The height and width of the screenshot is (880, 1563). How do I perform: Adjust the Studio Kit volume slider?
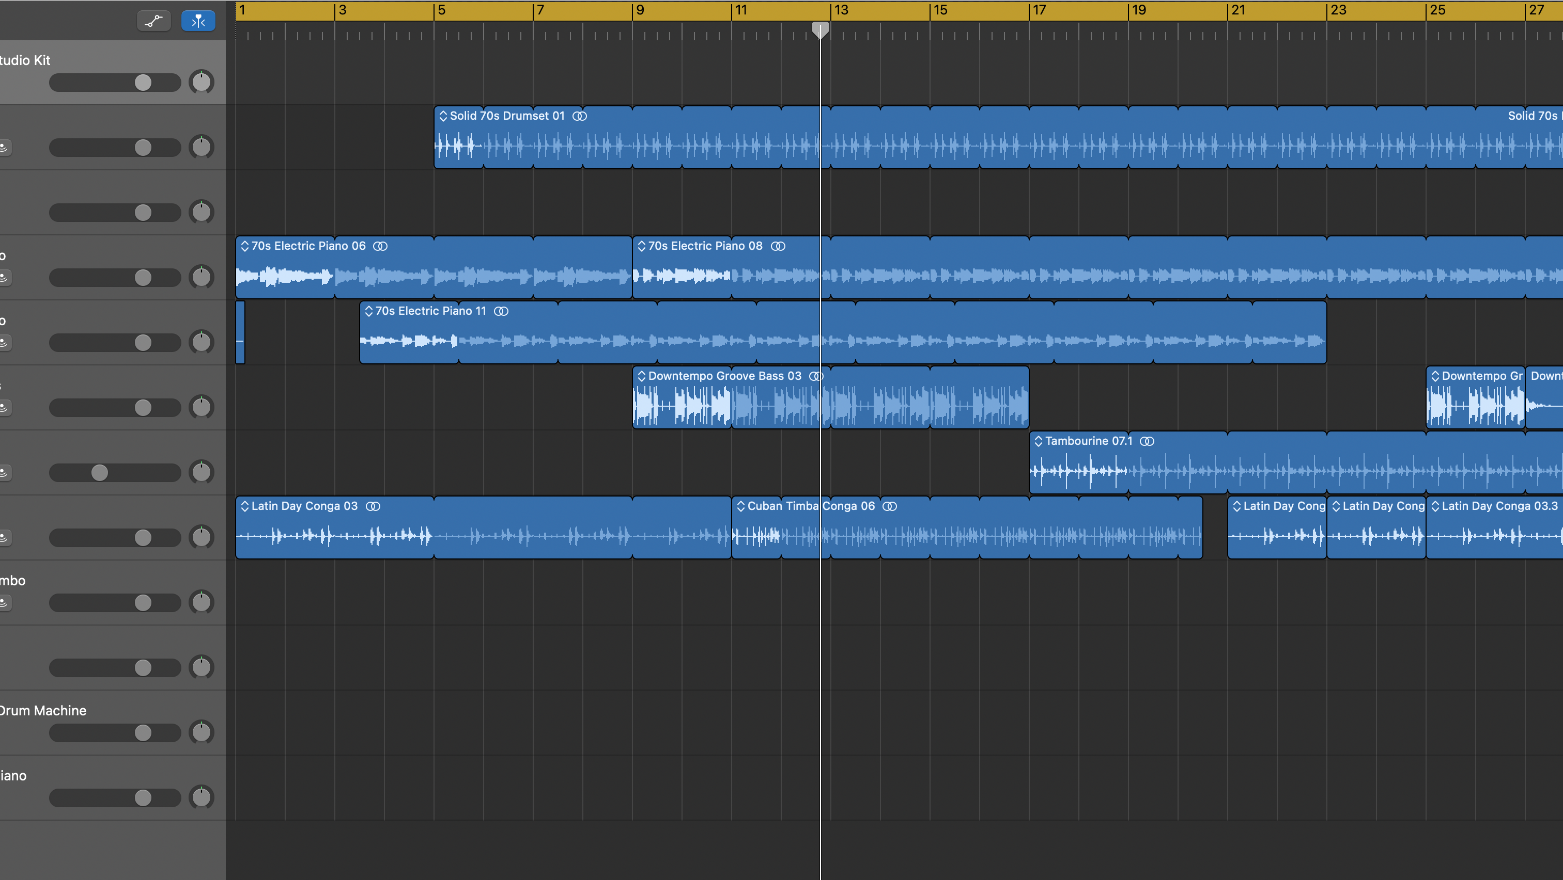115,83
